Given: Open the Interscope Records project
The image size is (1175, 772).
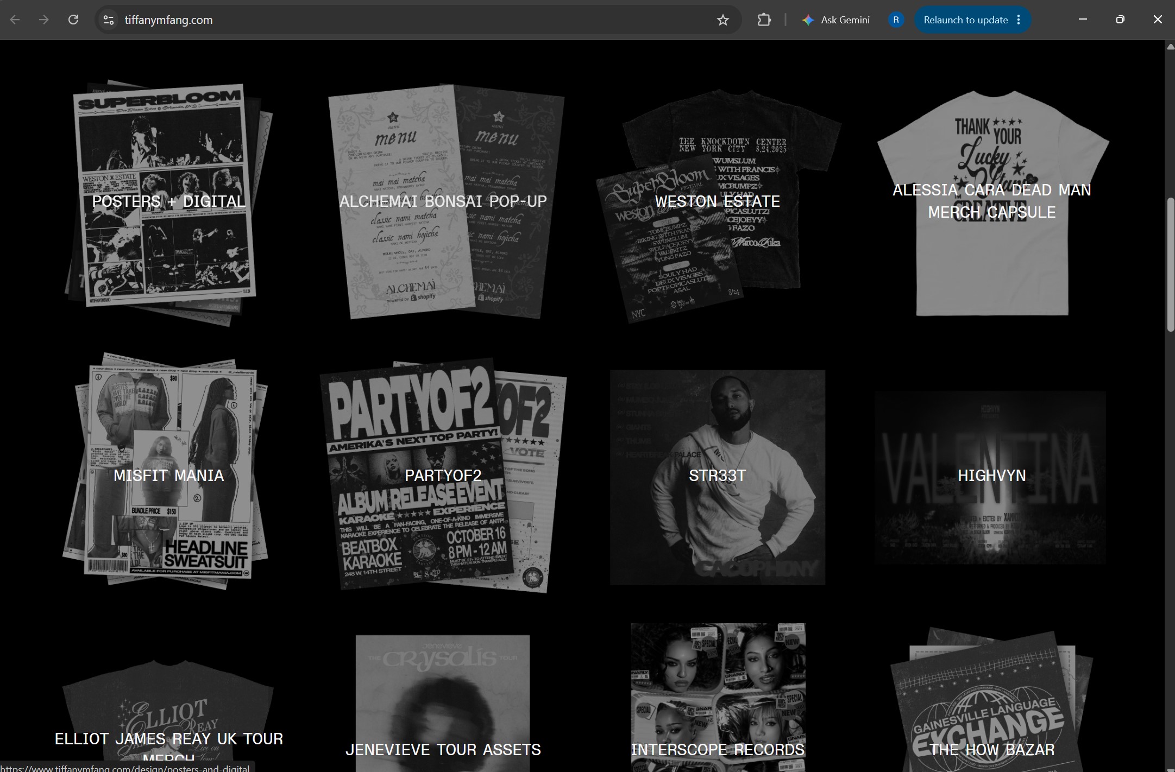Looking at the screenshot, I should [x=718, y=698].
